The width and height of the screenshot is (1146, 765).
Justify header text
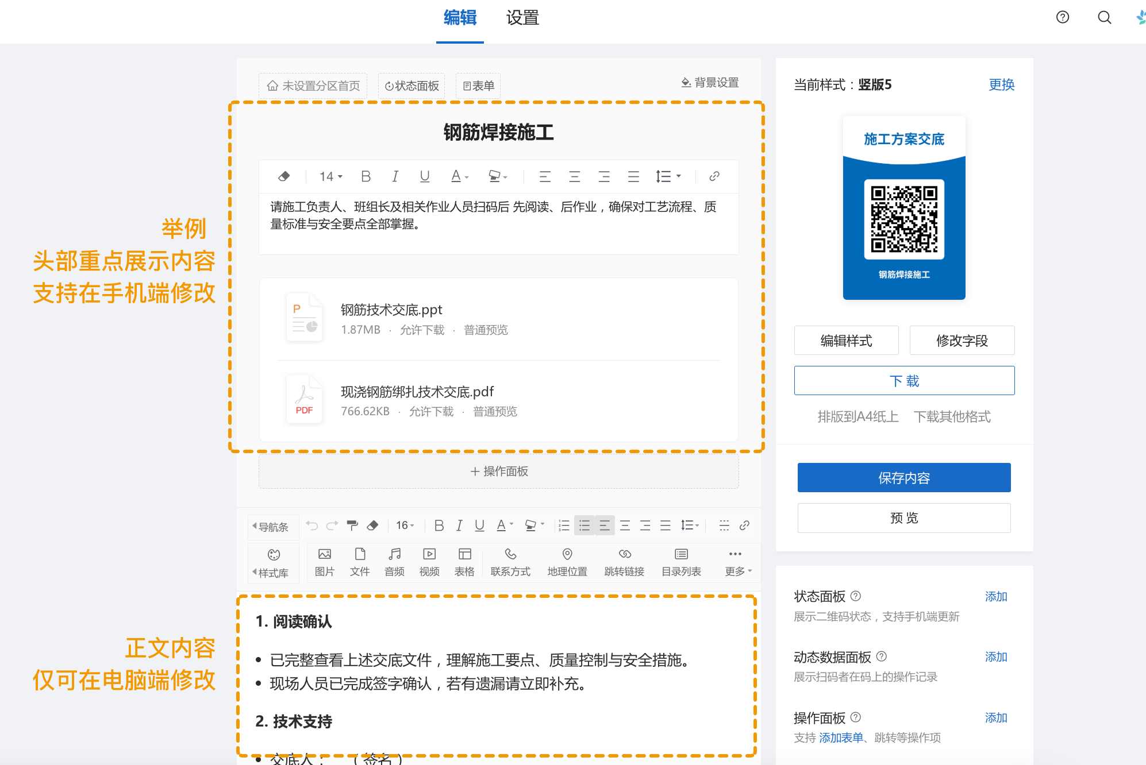633,176
